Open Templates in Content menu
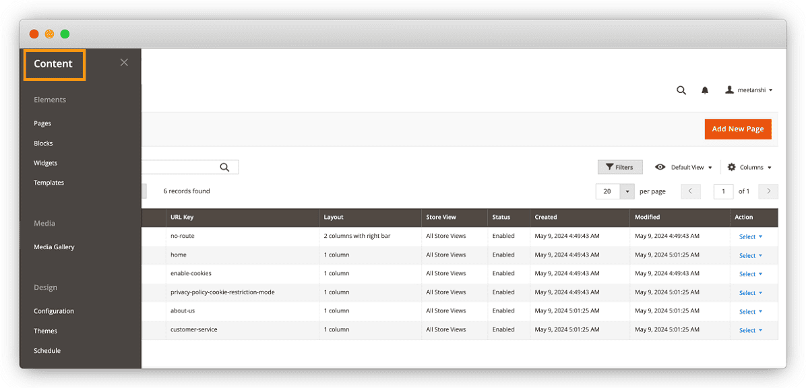This screenshot has height=388, width=806. (49, 183)
